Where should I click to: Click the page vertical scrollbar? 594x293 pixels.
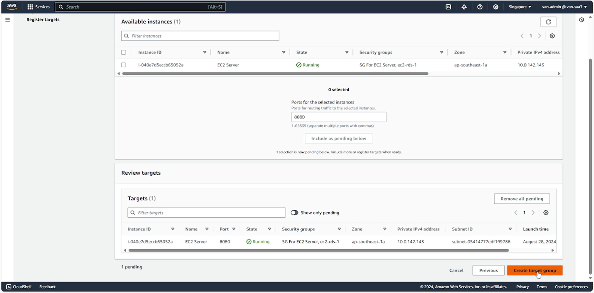591,167
